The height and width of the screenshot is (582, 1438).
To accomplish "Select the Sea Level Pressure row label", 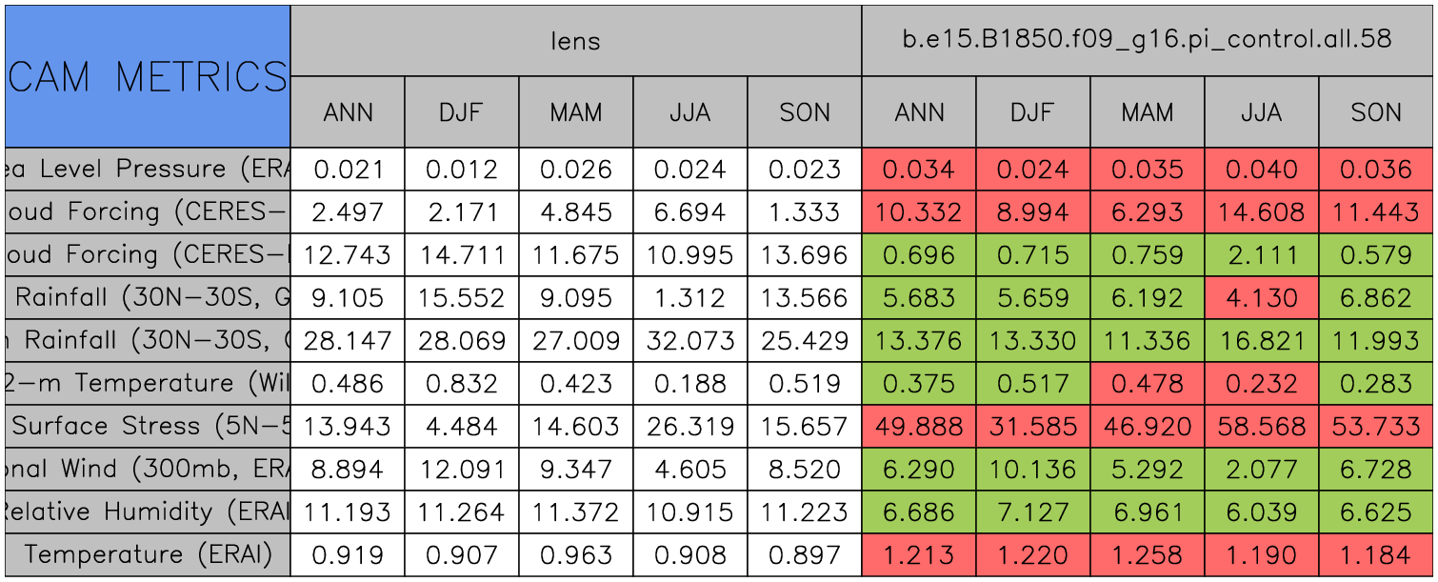I will coord(148,170).
